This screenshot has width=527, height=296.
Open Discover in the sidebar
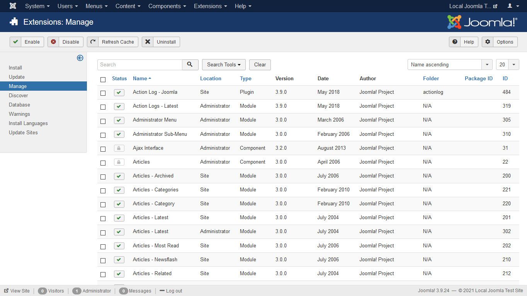pos(19,95)
